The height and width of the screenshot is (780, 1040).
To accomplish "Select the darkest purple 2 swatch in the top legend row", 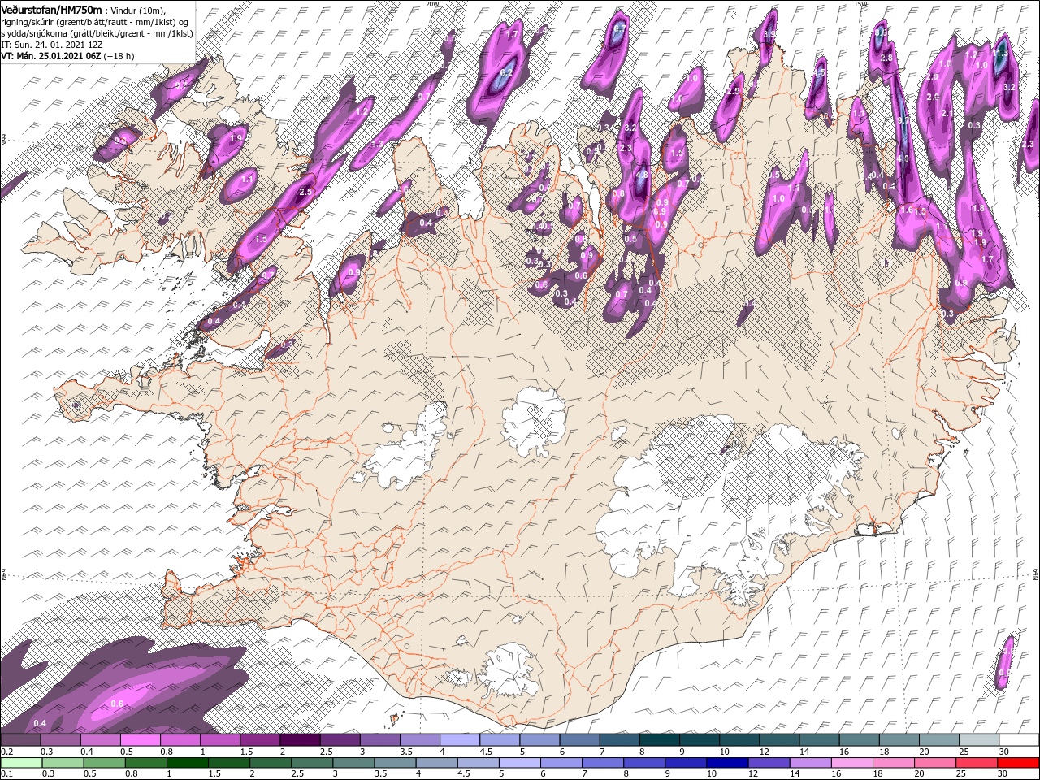I will (x=301, y=739).
